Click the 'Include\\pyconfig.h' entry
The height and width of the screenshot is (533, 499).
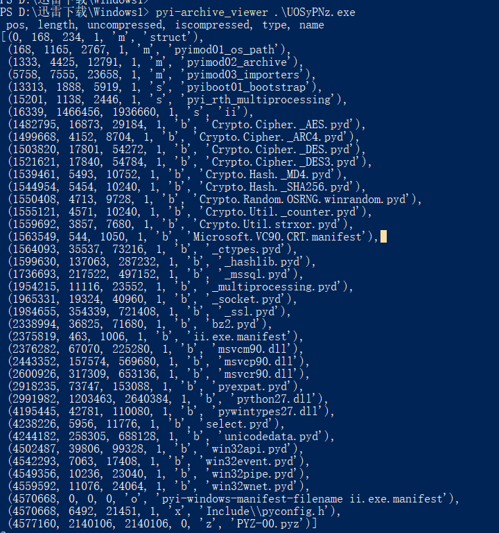175,512
